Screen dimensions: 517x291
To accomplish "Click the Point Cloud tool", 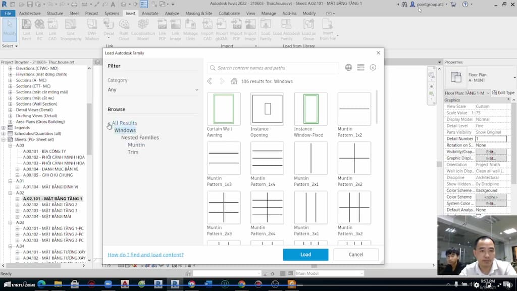I will (125, 29).
